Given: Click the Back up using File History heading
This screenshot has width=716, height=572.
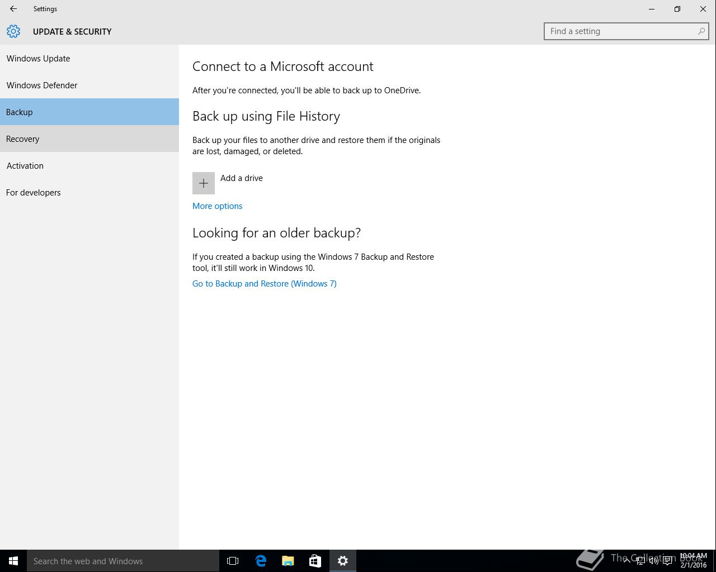Looking at the screenshot, I should point(266,116).
